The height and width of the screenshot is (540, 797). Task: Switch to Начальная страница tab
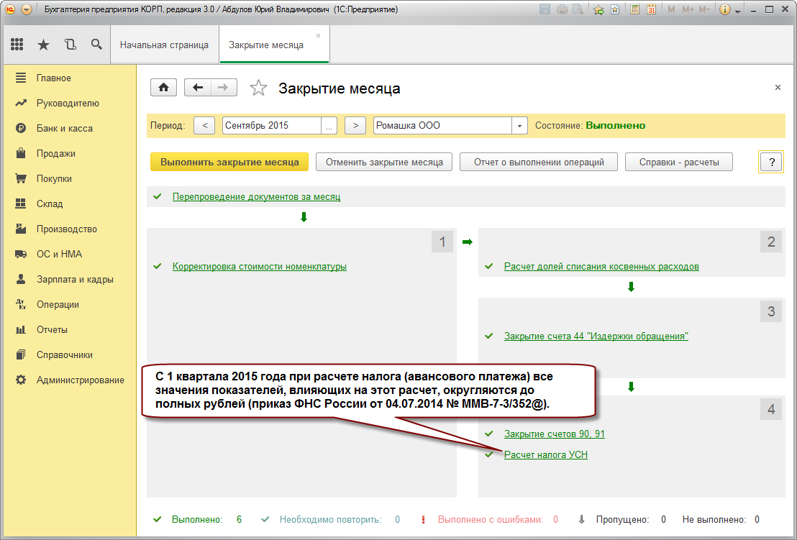[x=164, y=45]
